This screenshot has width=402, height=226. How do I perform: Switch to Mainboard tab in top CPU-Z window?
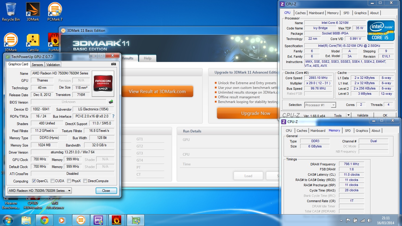(316, 13)
